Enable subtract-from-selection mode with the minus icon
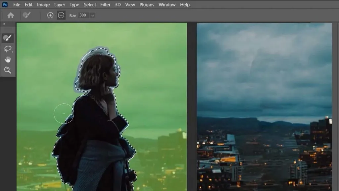Image resolution: width=339 pixels, height=191 pixels. point(61,15)
